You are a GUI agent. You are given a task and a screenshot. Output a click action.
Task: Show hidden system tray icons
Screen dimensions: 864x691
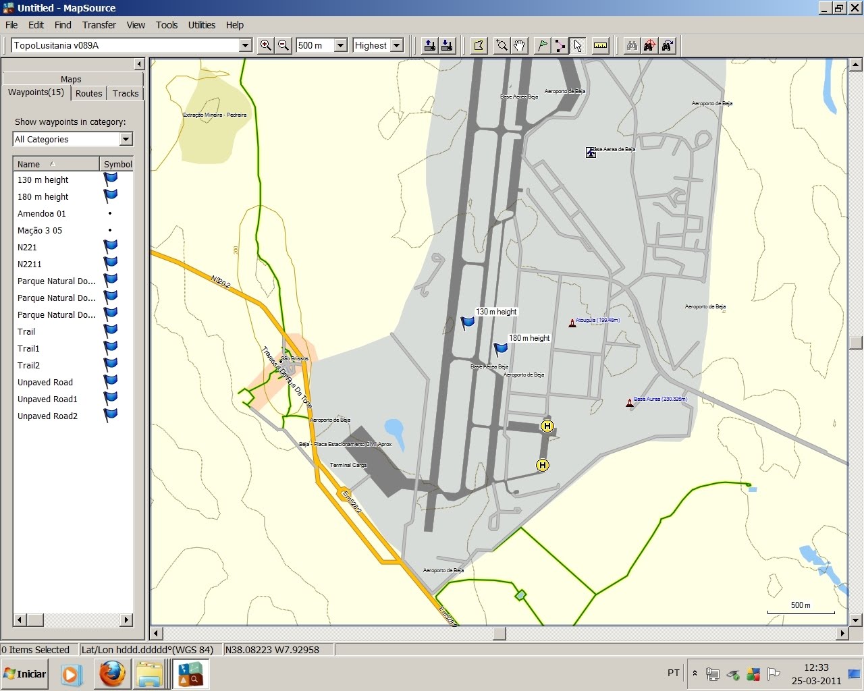tap(695, 673)
